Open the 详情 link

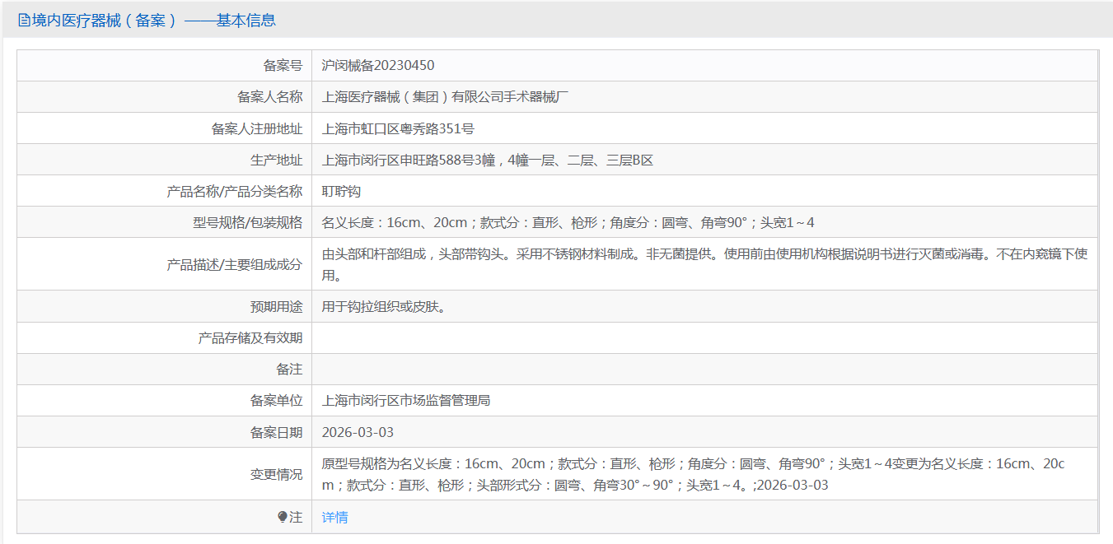(x=334, y=517)
